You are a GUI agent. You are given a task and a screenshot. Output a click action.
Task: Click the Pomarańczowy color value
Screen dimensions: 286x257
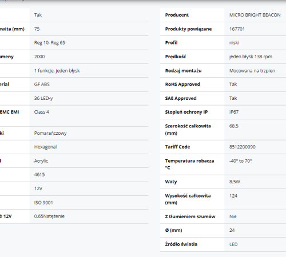click(x=50, y=133)
